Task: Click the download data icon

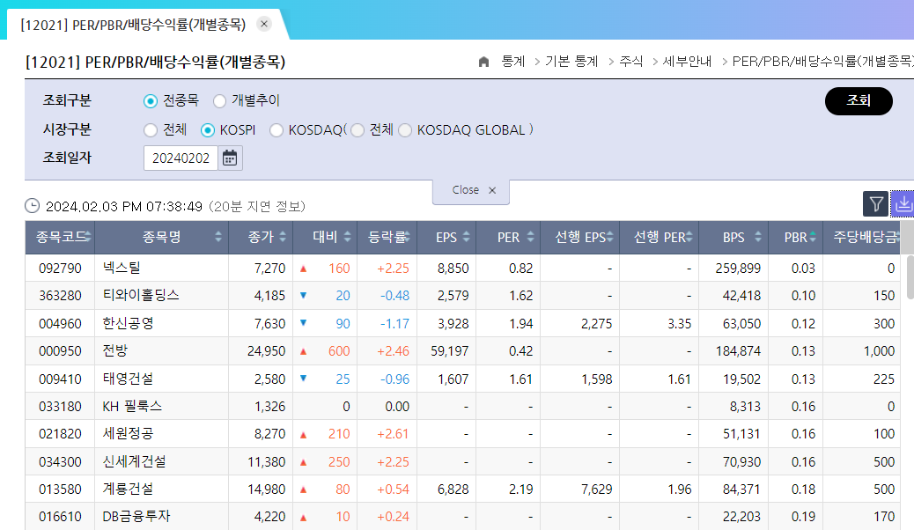Action: point(903,203)
